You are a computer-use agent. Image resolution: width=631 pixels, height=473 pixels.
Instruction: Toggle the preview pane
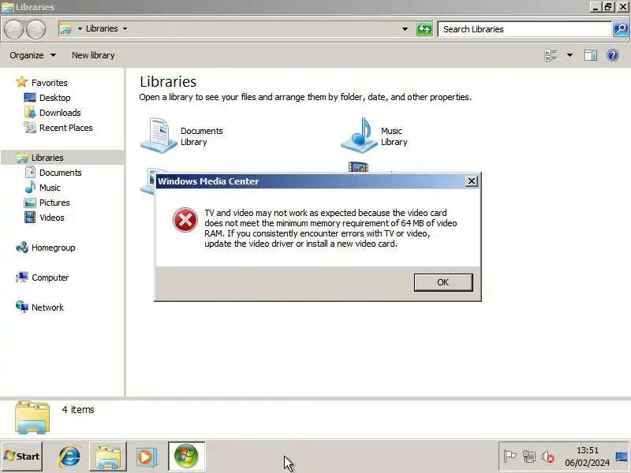(x=590, y=55)
